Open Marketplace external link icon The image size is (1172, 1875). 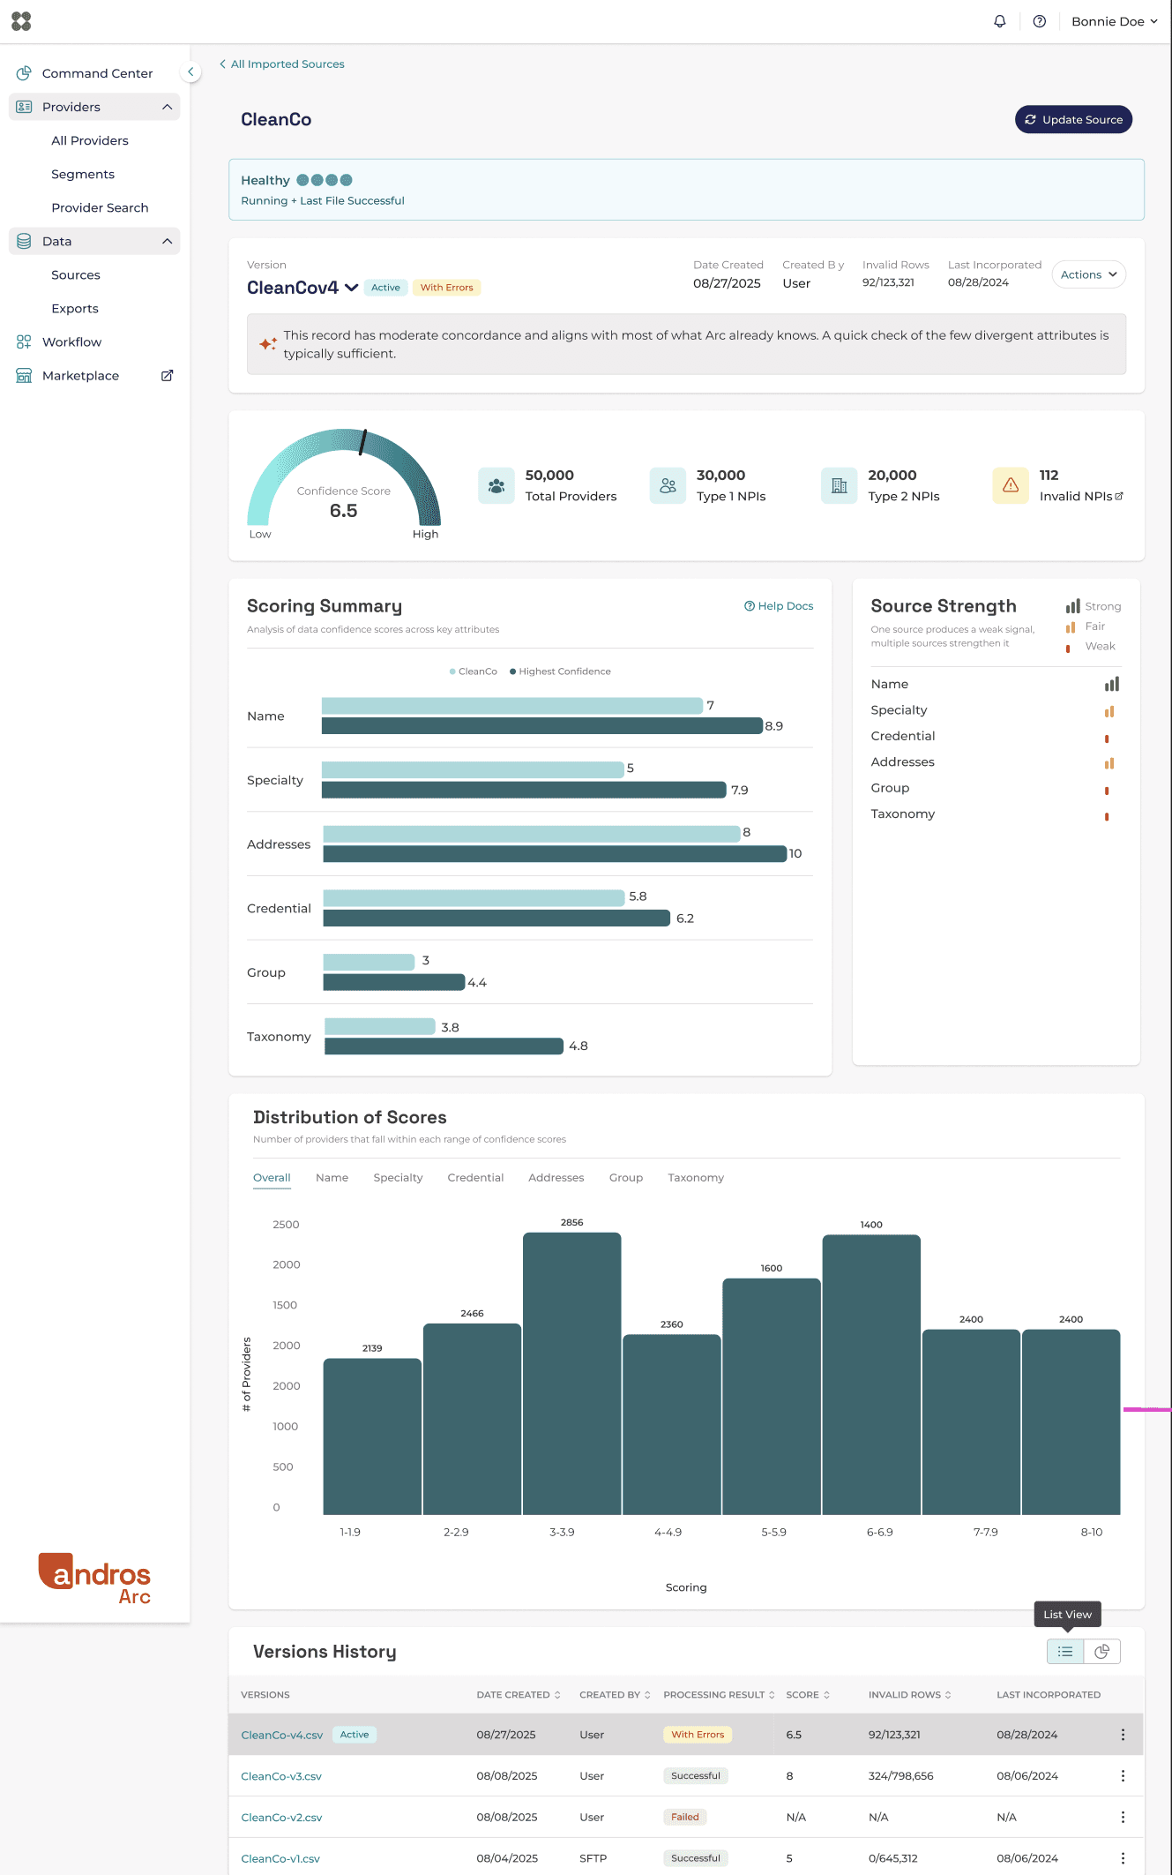[x=167, y=376]
